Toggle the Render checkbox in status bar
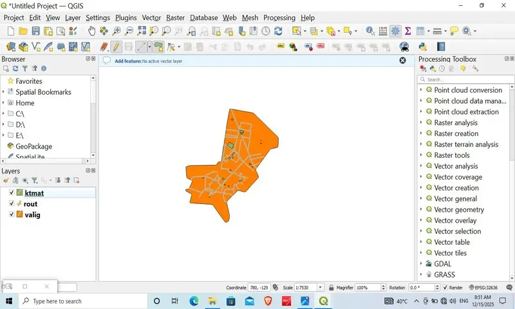The width and height of the screenshot is (515, 309). tap(445, 288)
